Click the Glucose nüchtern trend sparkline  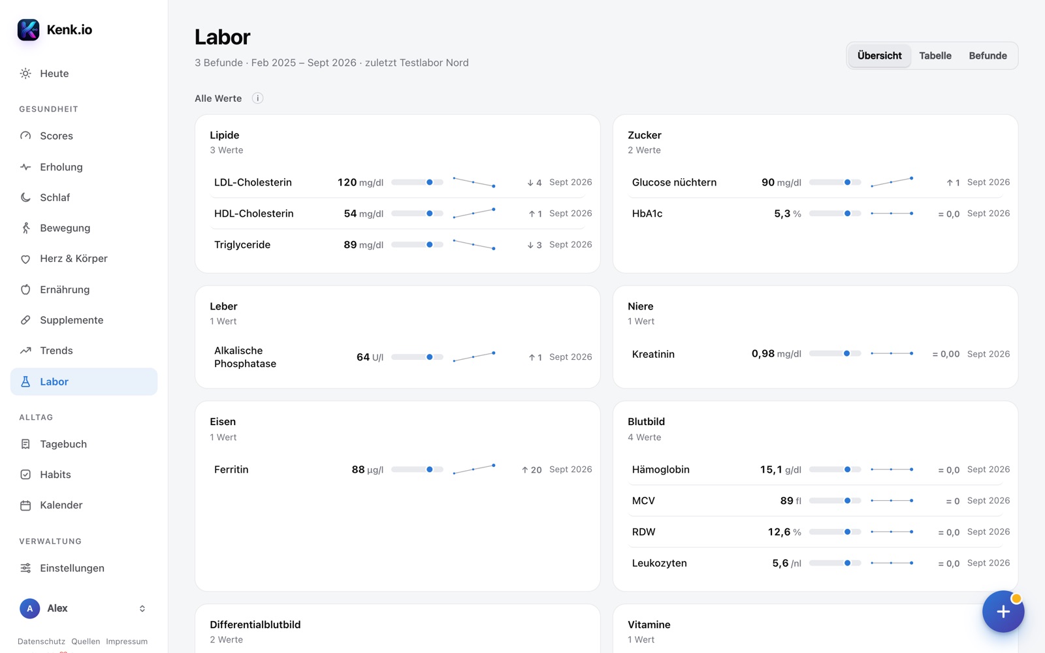coord(892,182)
